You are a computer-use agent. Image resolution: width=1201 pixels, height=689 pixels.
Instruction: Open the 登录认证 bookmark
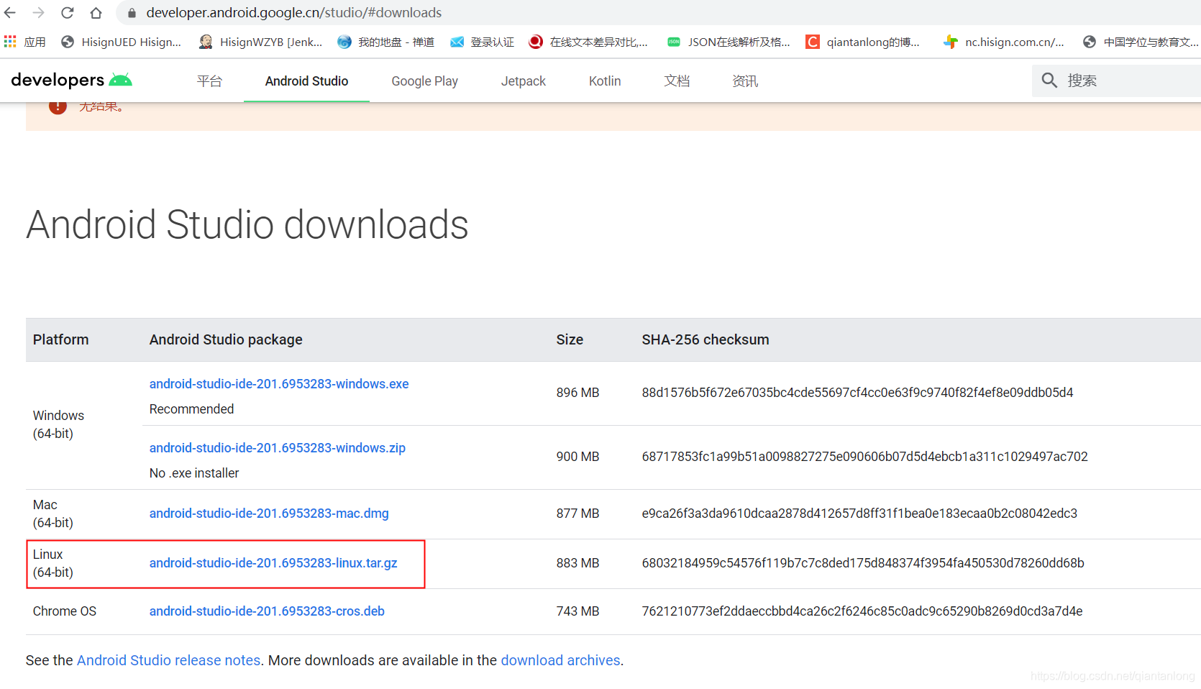tap(483, 42)
